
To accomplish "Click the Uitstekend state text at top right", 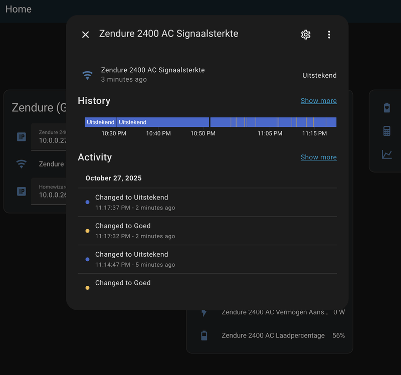I will (x=319, y=75).
